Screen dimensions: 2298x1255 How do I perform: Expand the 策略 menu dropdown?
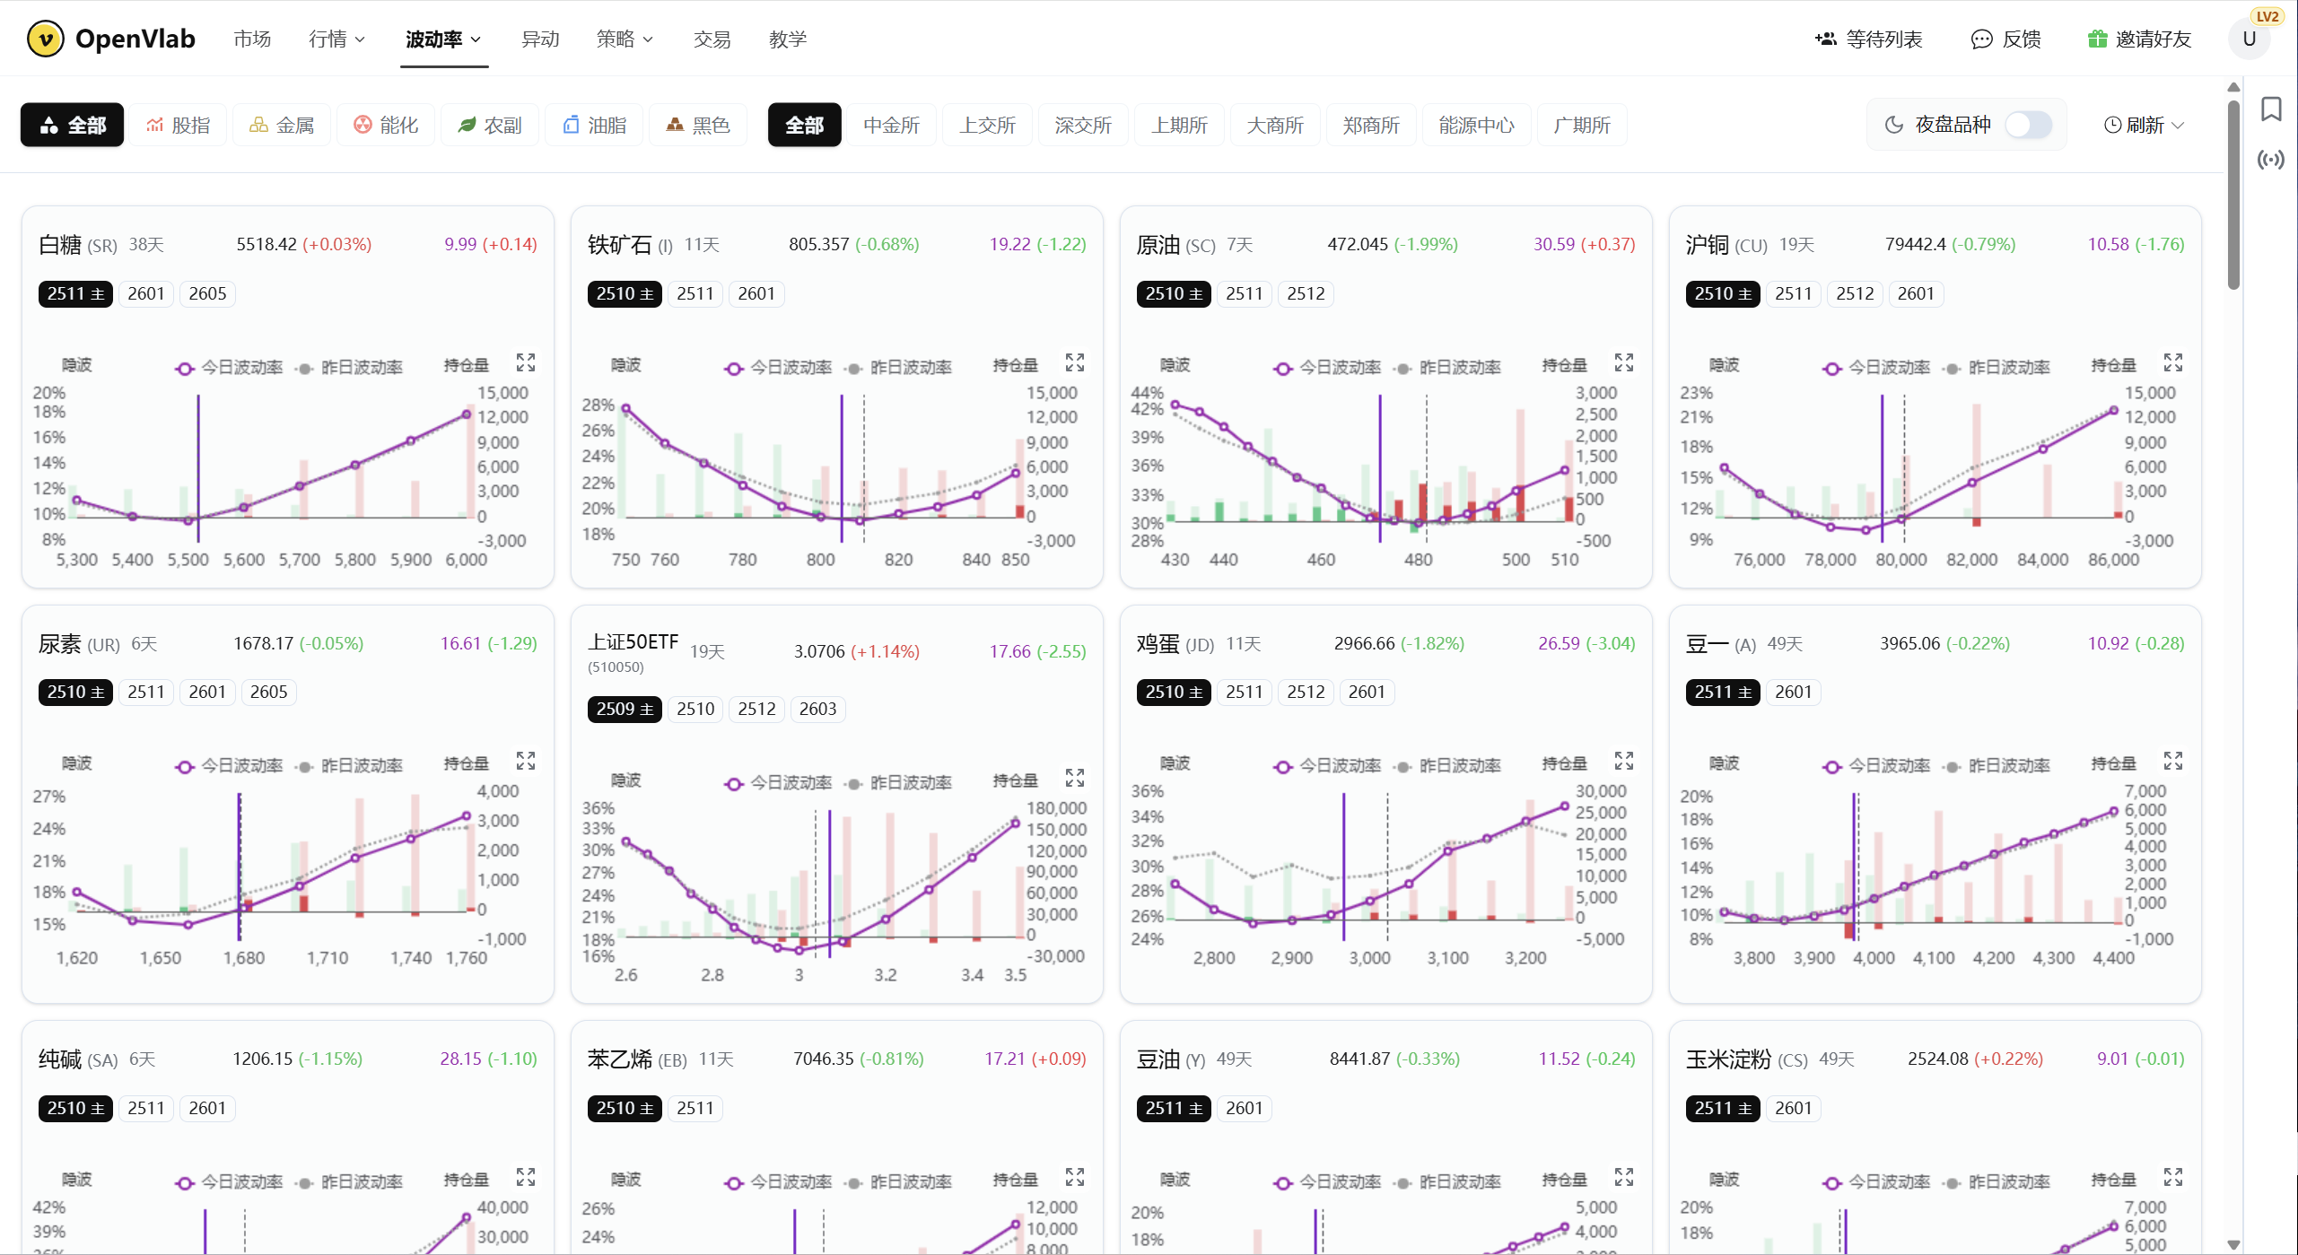click(625, 39)
